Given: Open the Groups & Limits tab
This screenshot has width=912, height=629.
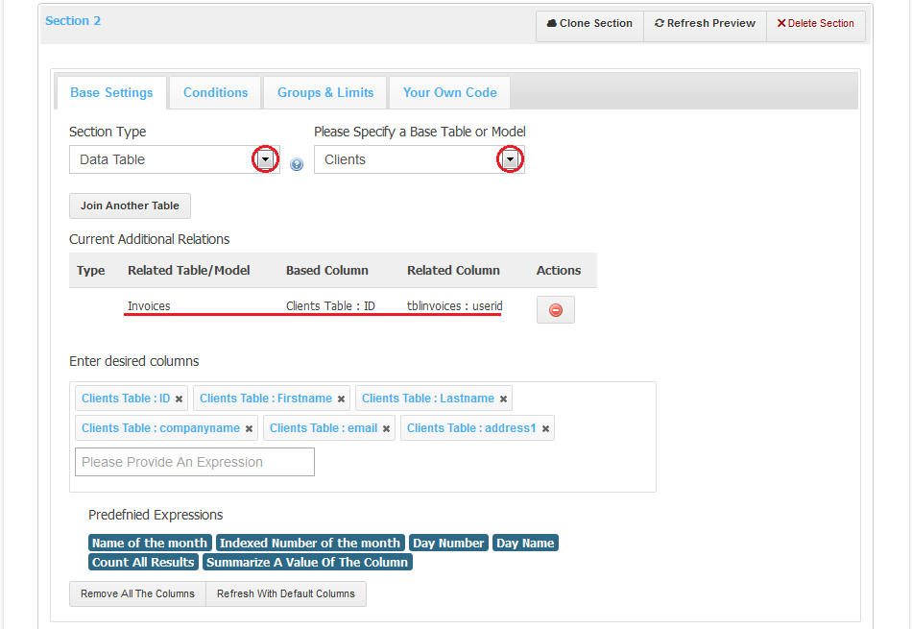Looking at the screenshot, I should pos(325,92).
